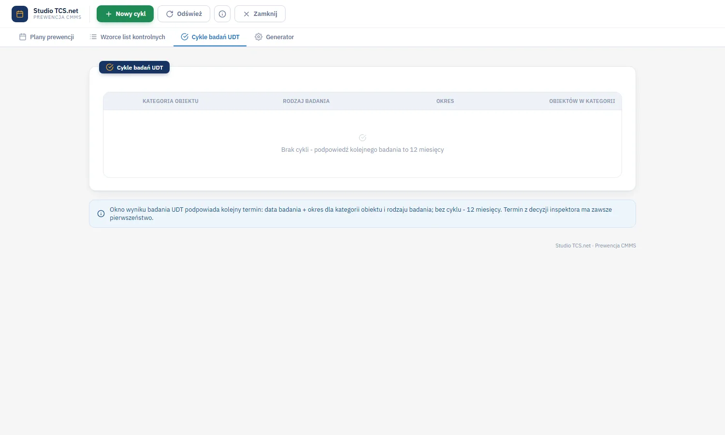Click the calendar icon of Plany prewencji

click(x=23, y=37)
